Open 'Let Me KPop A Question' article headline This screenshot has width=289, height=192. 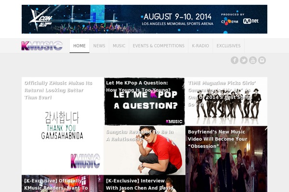pos(138,86)
